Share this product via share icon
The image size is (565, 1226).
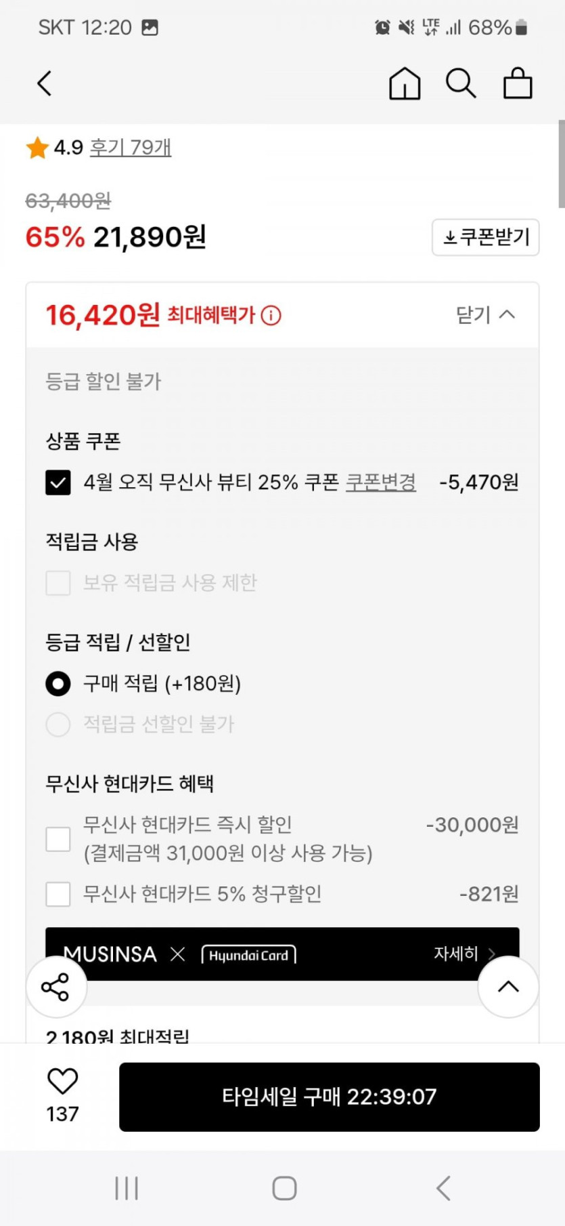point(56,987)
